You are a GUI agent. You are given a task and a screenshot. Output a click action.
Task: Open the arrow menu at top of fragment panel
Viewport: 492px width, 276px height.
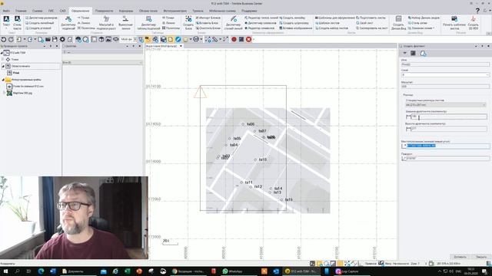[x=405, y=53]
